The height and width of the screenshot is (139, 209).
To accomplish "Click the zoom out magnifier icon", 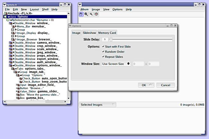I will [91, 14].
